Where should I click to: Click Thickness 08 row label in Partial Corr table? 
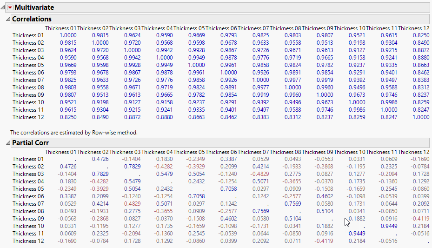pos(28,211)
